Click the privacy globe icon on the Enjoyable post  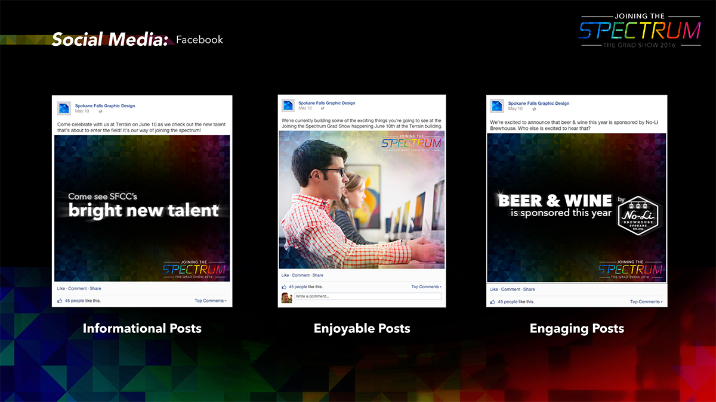[323, 108]
